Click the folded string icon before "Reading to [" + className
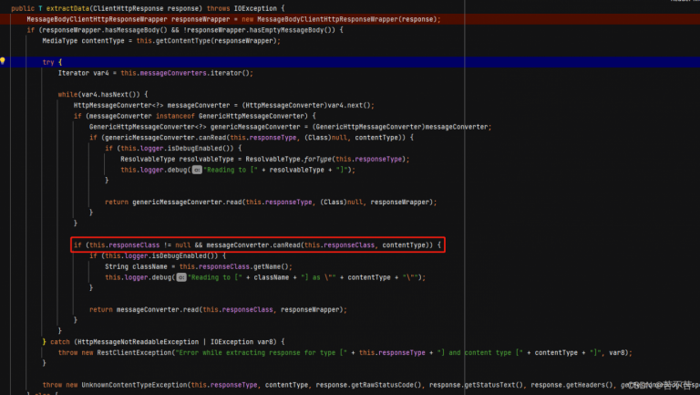The width and height of the screenshot is (700, 395). (x=182, y=276)
